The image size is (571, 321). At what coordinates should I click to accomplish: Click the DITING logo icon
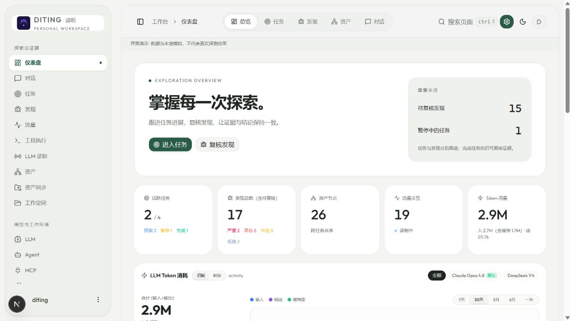click(x=23, y=23)
